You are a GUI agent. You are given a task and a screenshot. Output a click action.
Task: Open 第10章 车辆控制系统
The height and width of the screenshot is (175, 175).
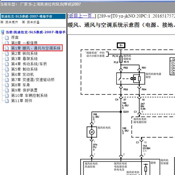click(x=29, y=95)
